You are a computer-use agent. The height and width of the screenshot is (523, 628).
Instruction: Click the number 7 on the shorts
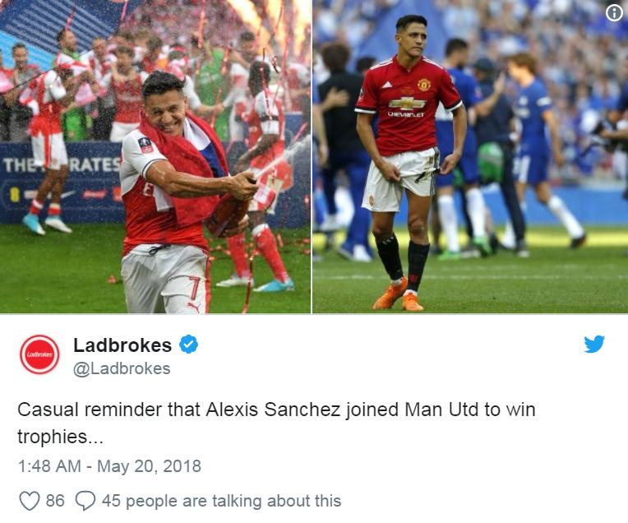[x=193, y=288]
